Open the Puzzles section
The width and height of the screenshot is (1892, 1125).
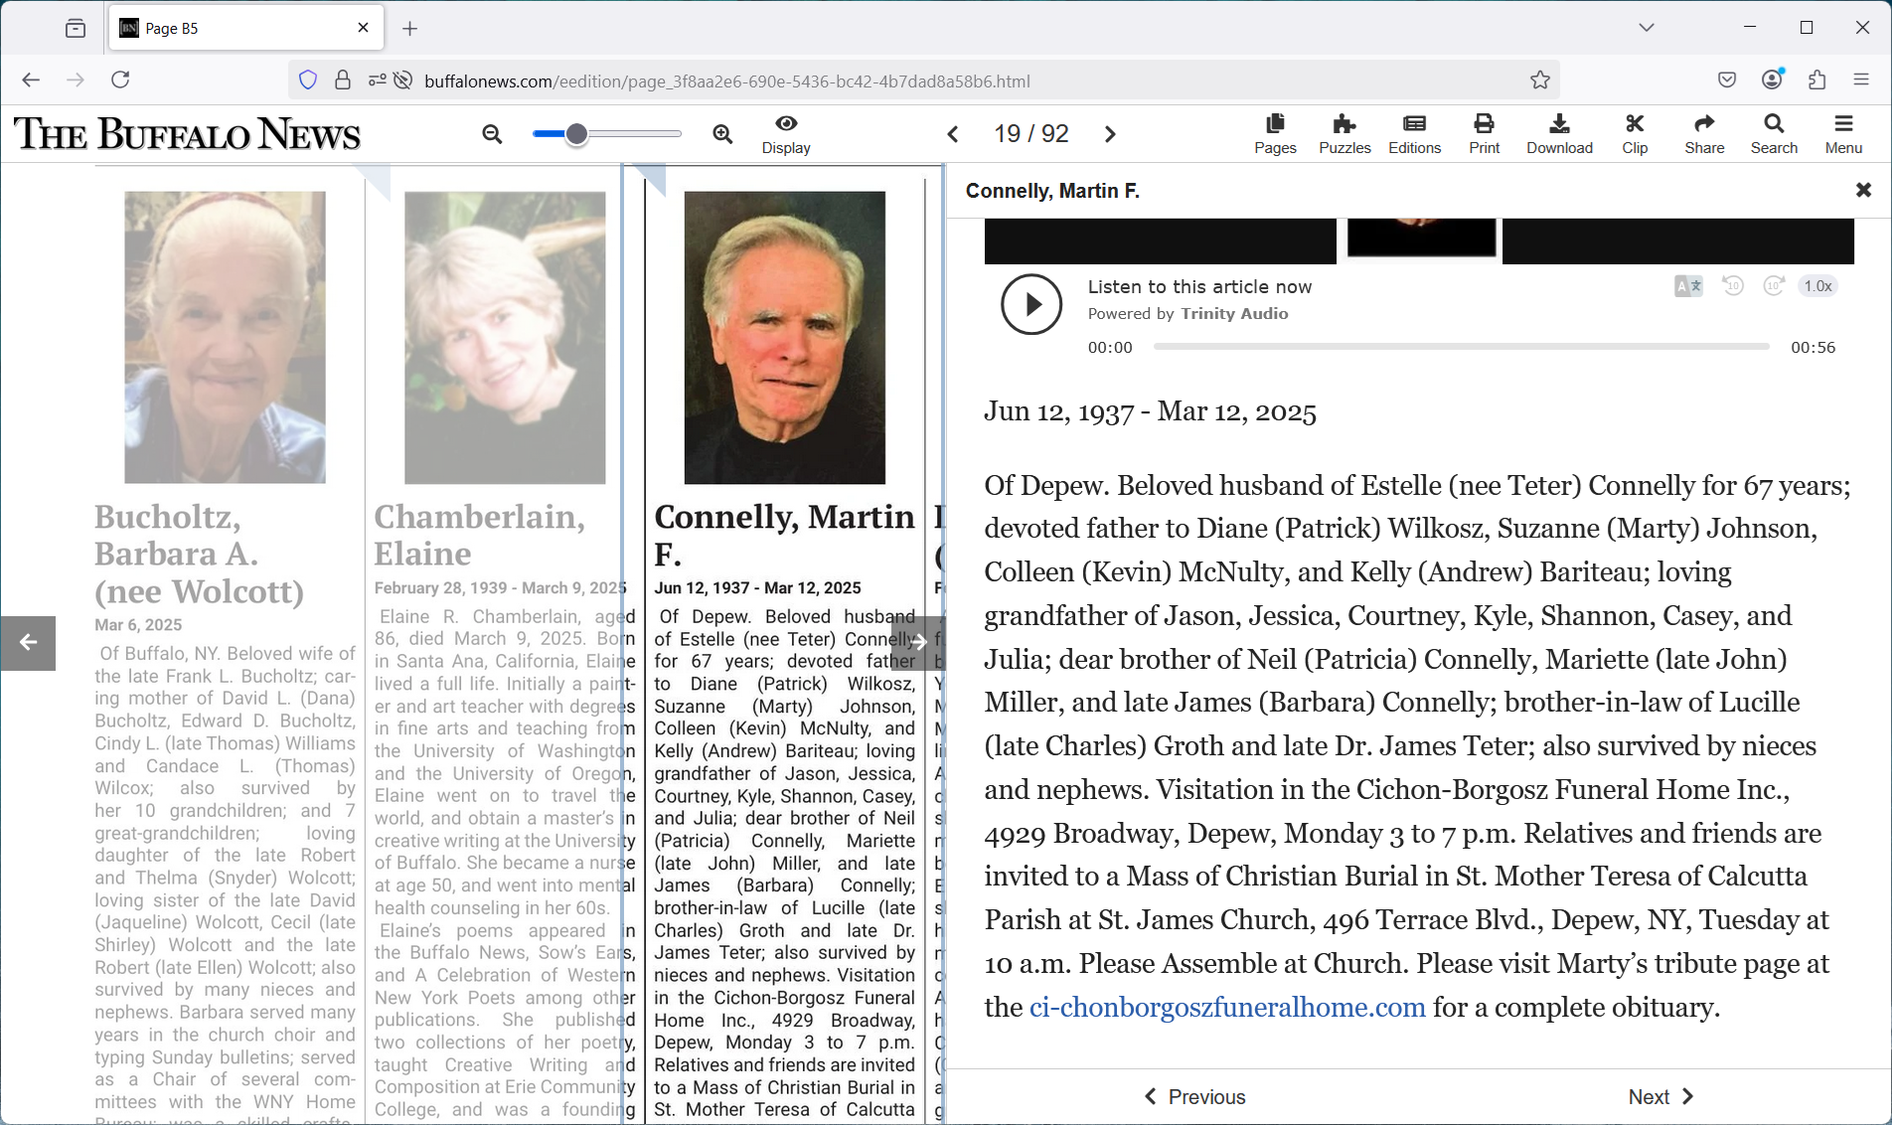(1344, 134)
